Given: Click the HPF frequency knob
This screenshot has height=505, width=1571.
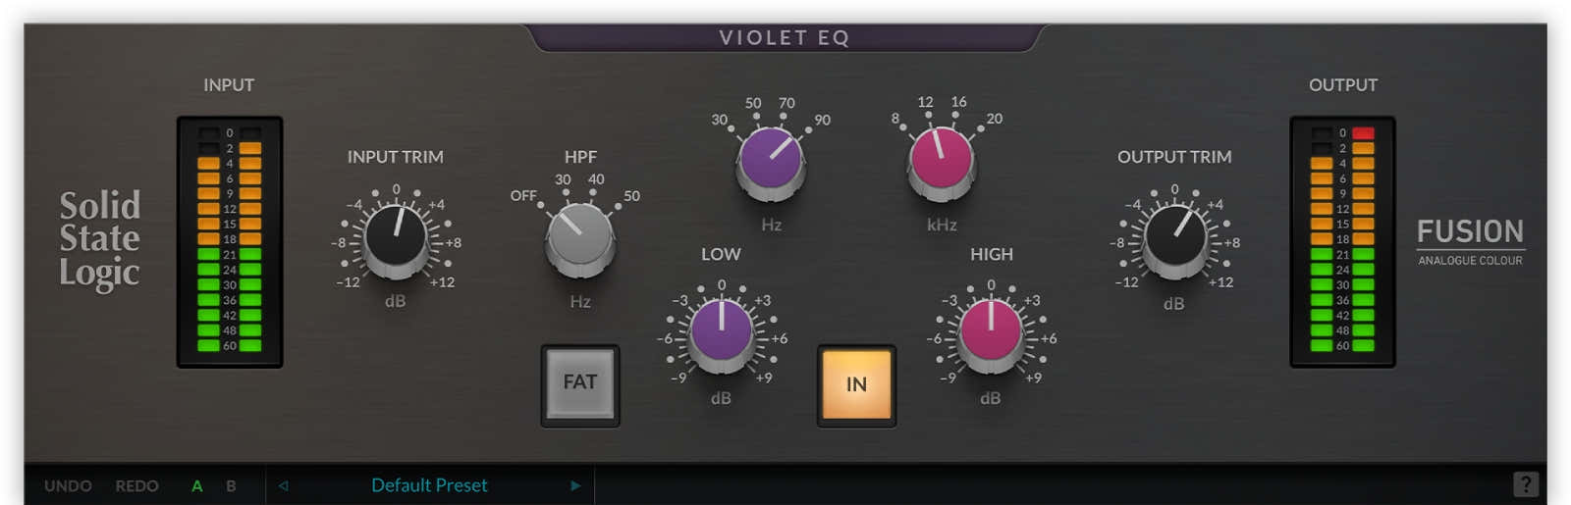Looking at the screenshot, I should tap(580, 238).
